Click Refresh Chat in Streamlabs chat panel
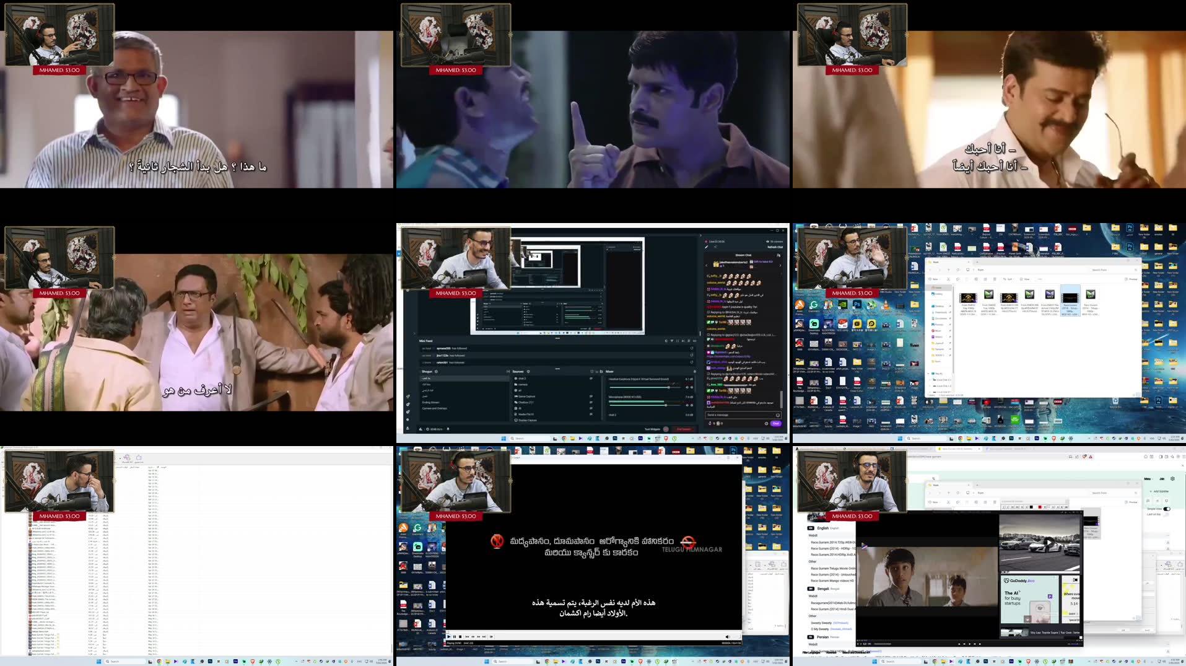1186x666 pixels. [x=775, y=247]
